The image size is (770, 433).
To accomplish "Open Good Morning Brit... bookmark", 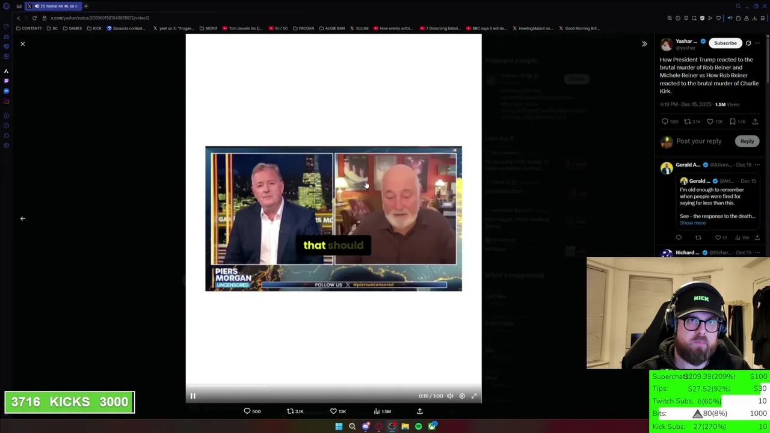I will (x=579, y=28).
